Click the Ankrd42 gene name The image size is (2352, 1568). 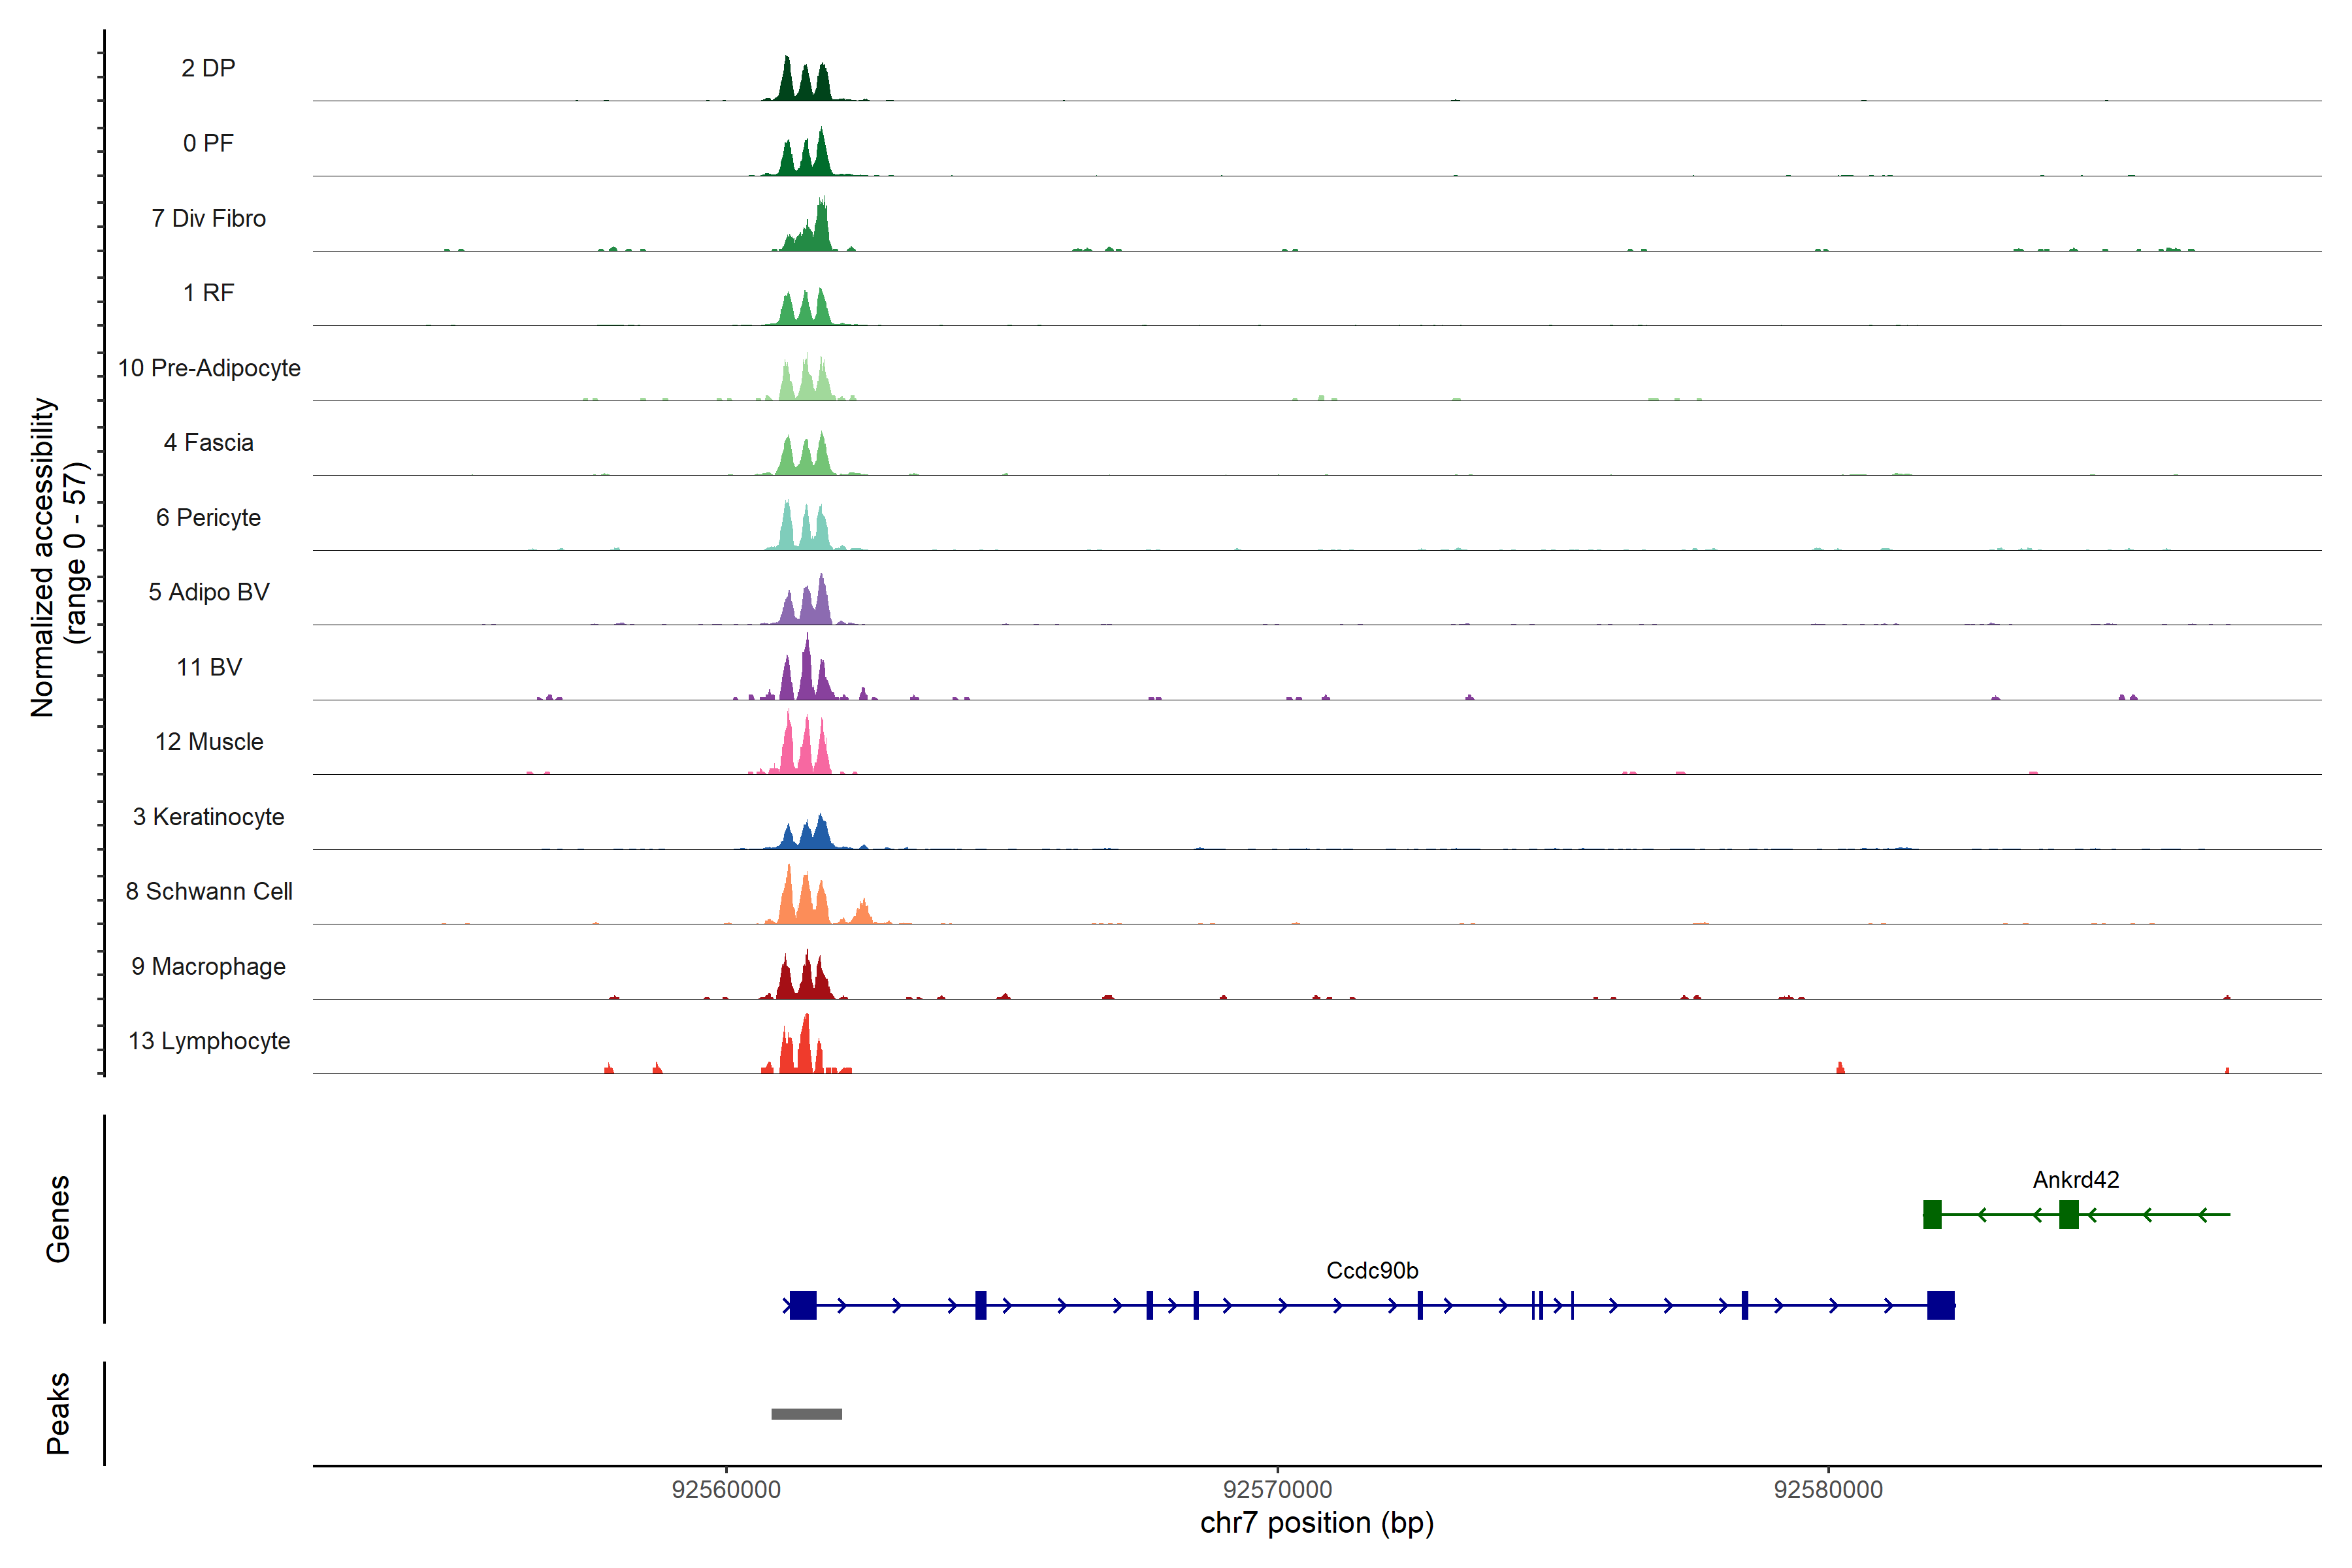pos(2075,1180)
